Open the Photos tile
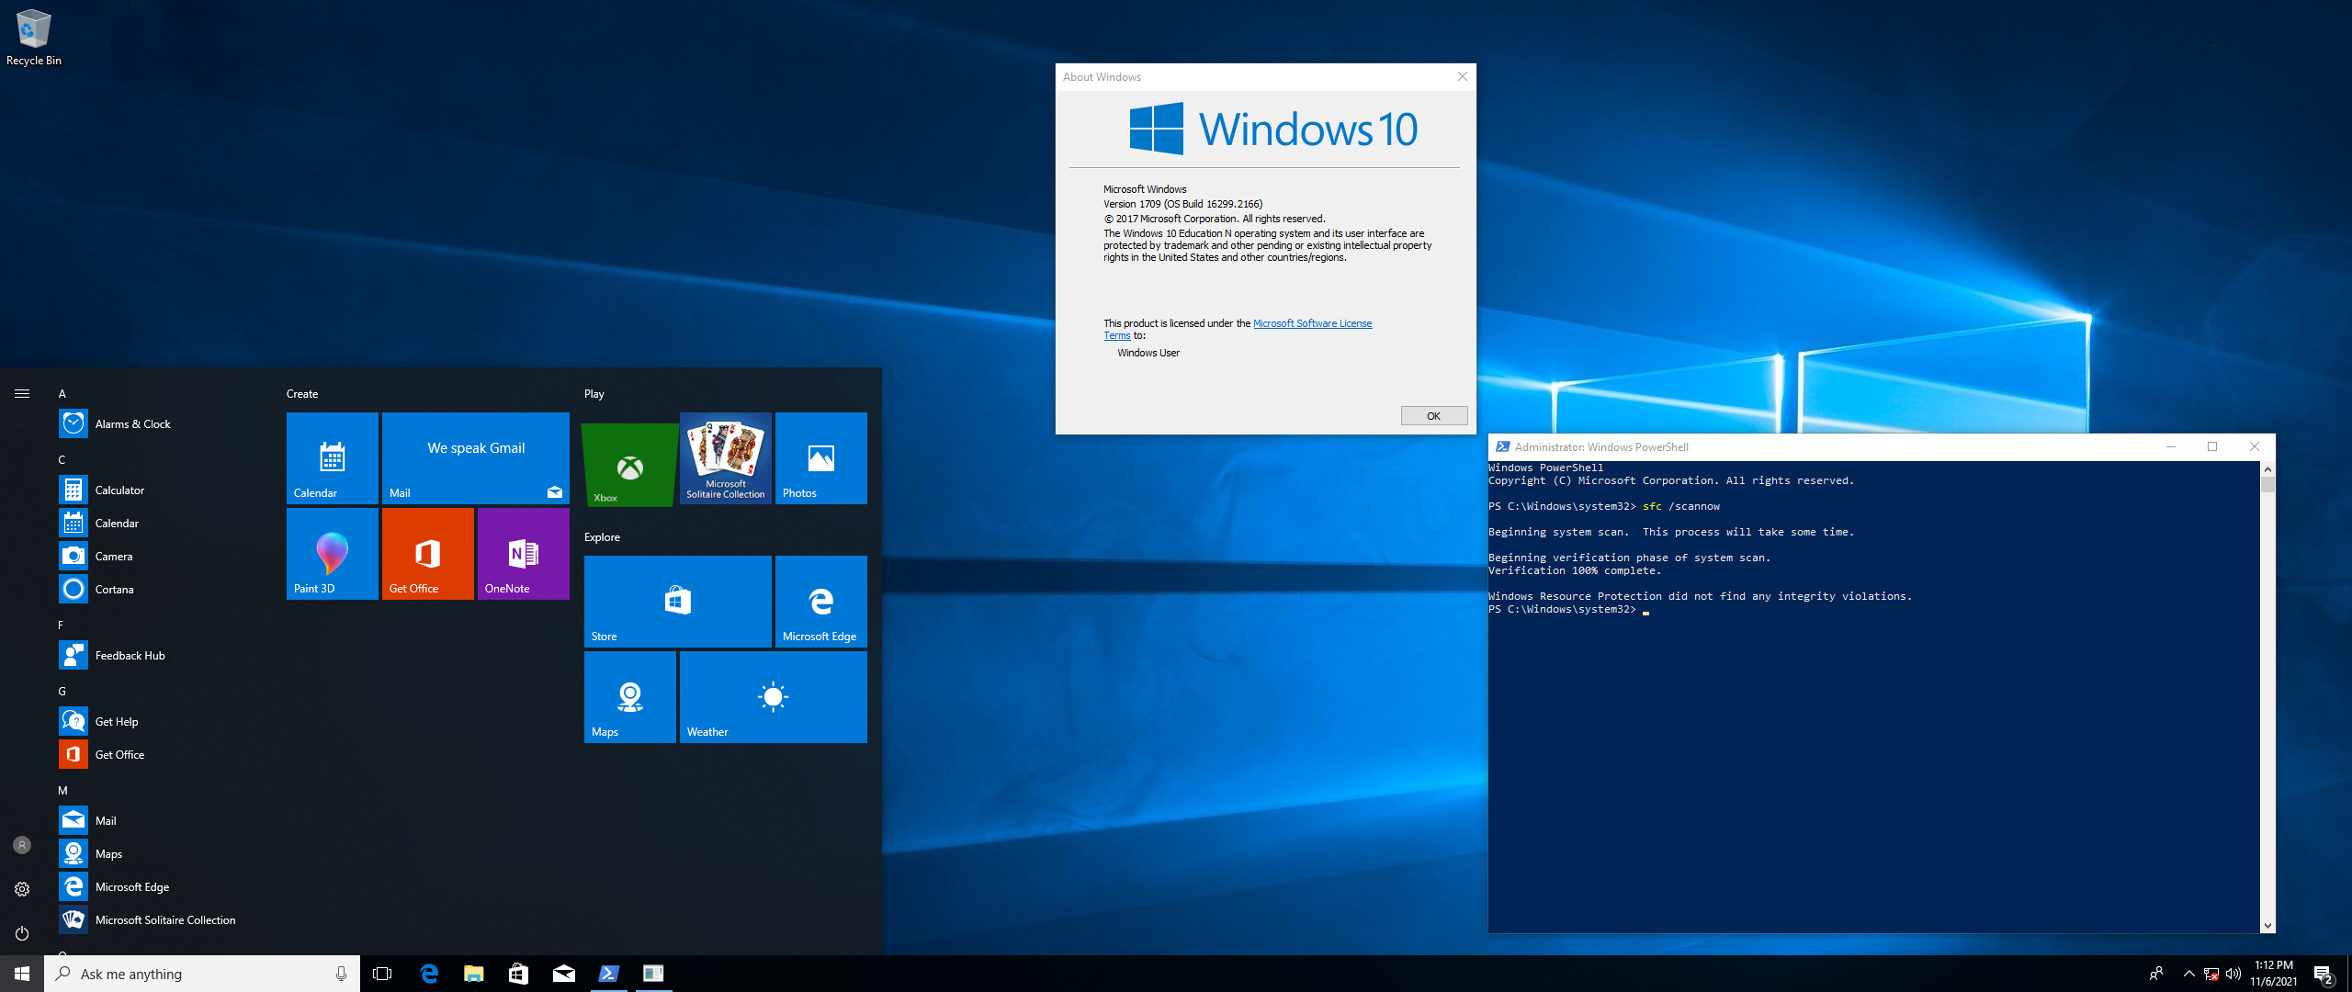Image resolution: width=2352 pixels, height=992 pixels. 821,458
